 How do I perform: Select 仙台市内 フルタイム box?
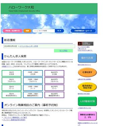[x=54, y=81]
